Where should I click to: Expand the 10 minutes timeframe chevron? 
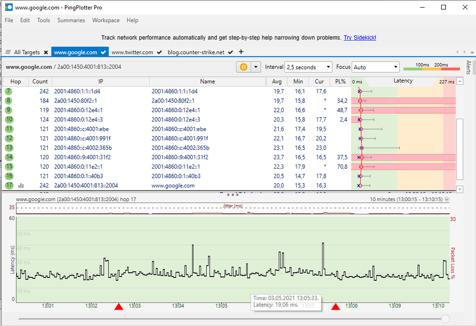(446, 199)
